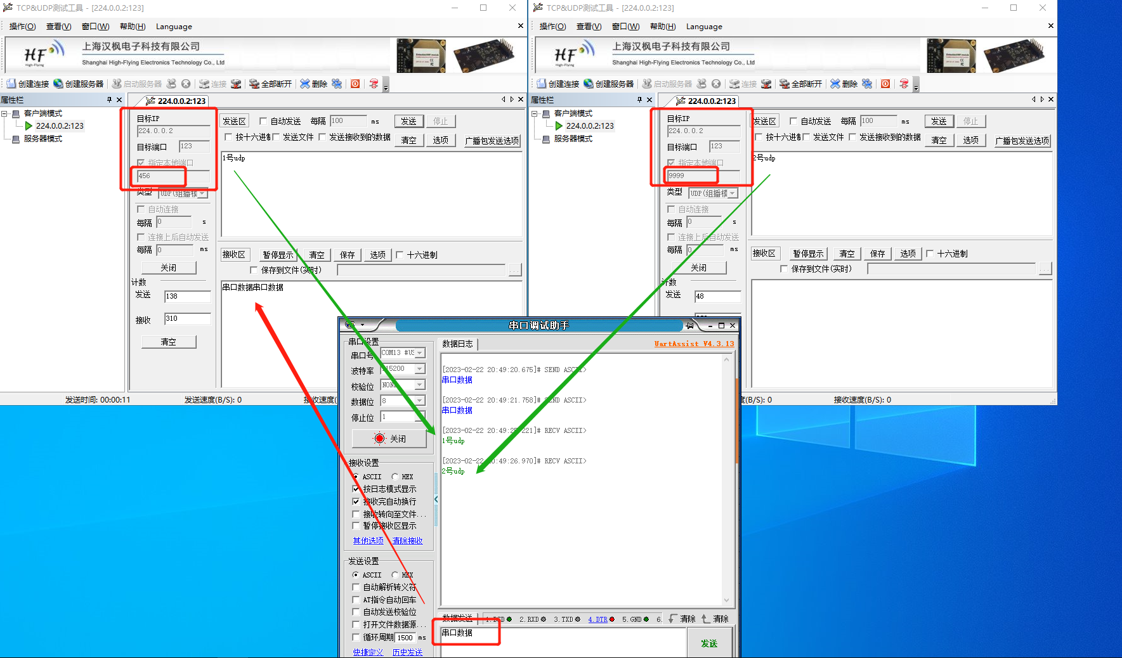This screenshot has width=1122, height=658.
Task: Open Language menu in left window
Action: click(174, 27)
